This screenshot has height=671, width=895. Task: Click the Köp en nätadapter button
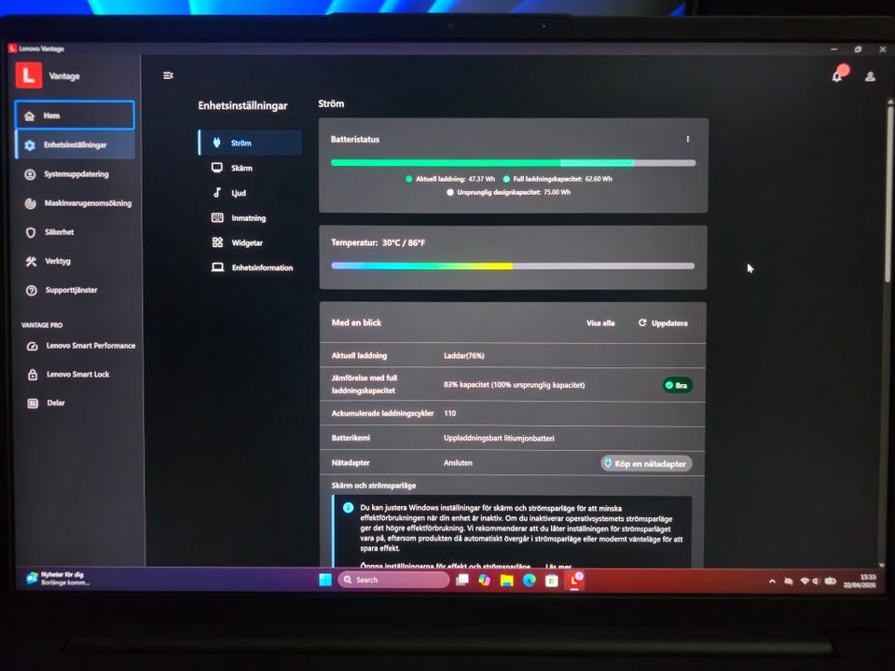(x=646, y=463)
